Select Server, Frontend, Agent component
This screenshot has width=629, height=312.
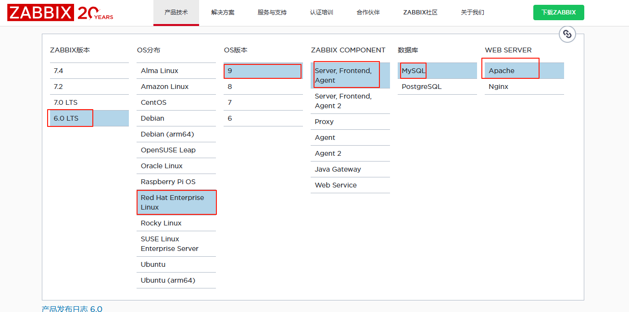click(x=351, y=75)
